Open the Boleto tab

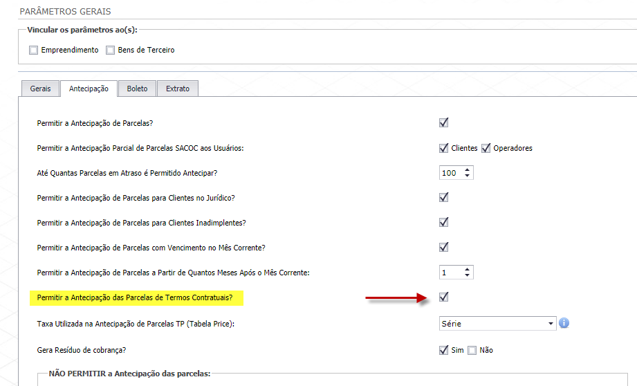pos(137,89)
